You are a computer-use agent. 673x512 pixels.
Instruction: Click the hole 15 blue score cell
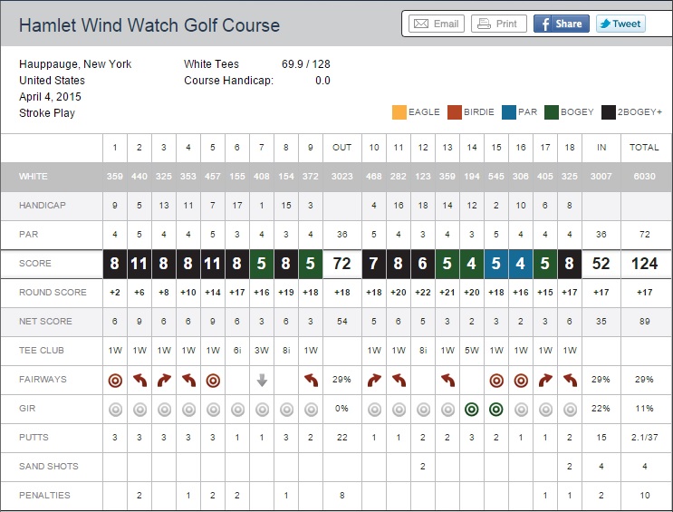tap(496, 264)
